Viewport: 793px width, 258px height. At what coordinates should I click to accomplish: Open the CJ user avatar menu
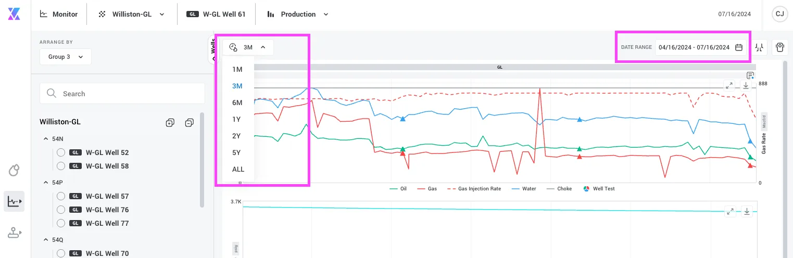(779, 15)
